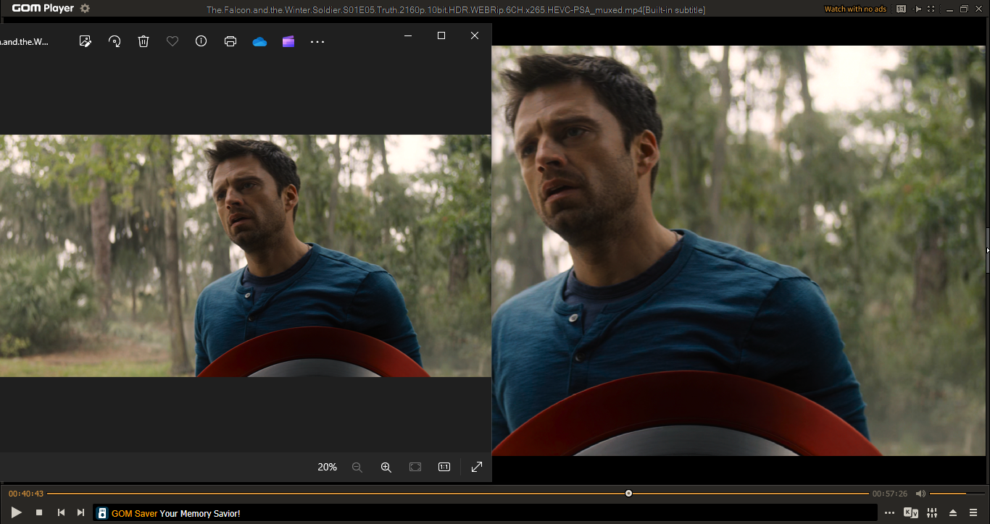
Task: Rotate the photo using rotate icon
Action: pos(115,41)
